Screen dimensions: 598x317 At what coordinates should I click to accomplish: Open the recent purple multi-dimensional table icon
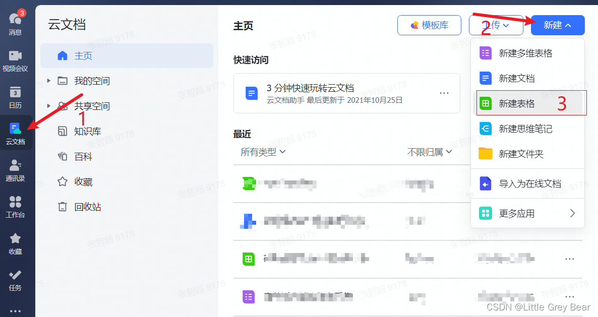tap(249, 297)
